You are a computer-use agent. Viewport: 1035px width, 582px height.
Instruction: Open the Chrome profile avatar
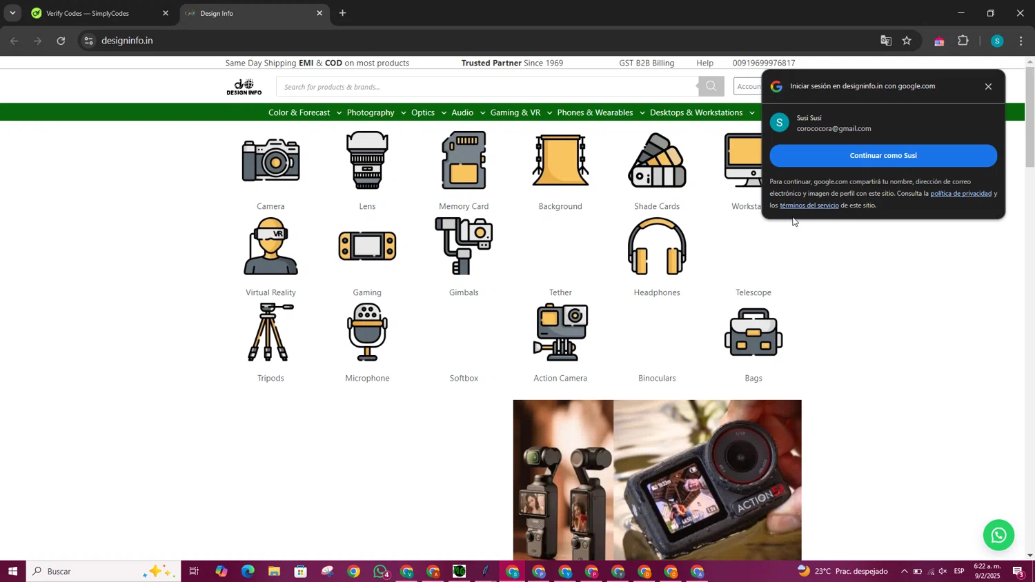pyautogui.click(x=996, y=41)
